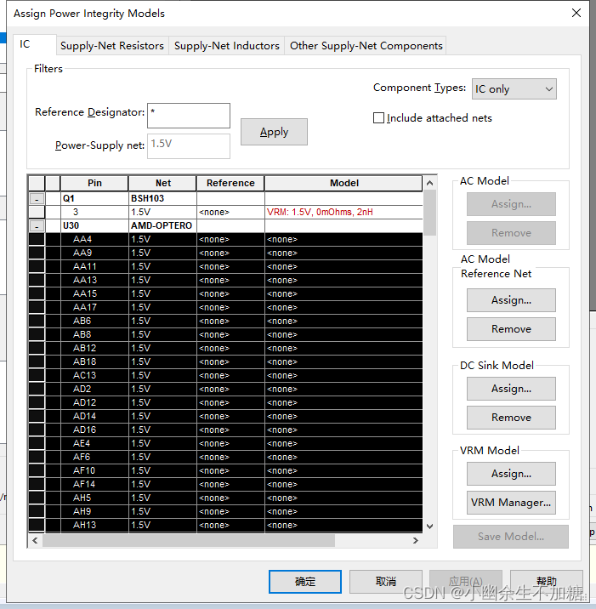Select the BSH103 part name cell
Image resolution: width=596 pixels, height=609 pixels.
(x=162, y=198)
